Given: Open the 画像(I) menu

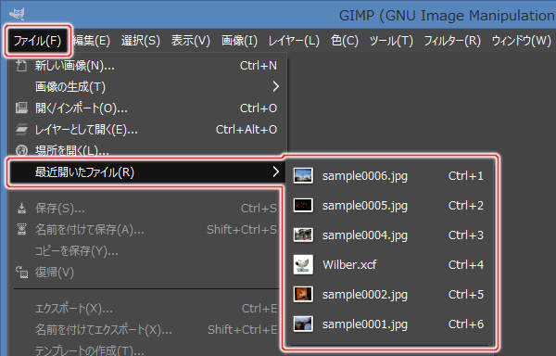Looking at the screenshot, I should 239,41.
